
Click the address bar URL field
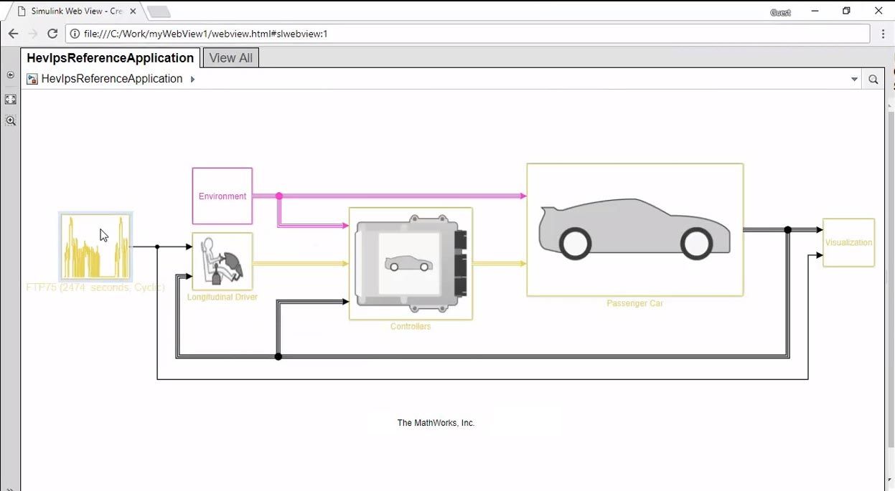(467, 34)
